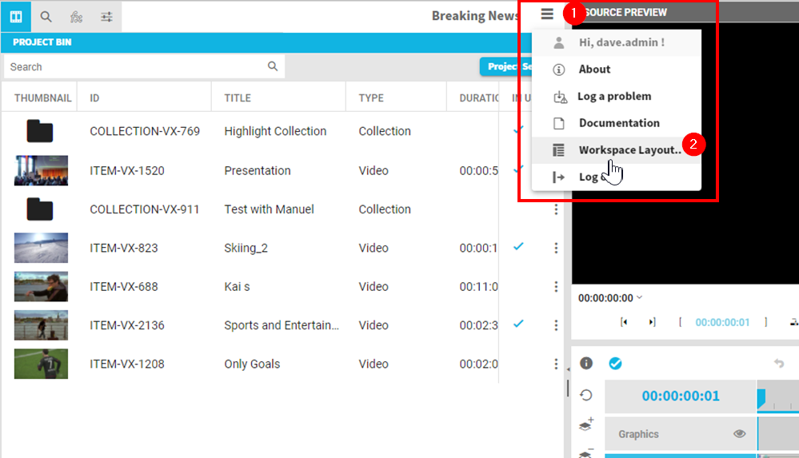The height and width of the screenshot is (458, 799).
Task: Jump to mark-in point in source preview
Action: click(624, 322)
